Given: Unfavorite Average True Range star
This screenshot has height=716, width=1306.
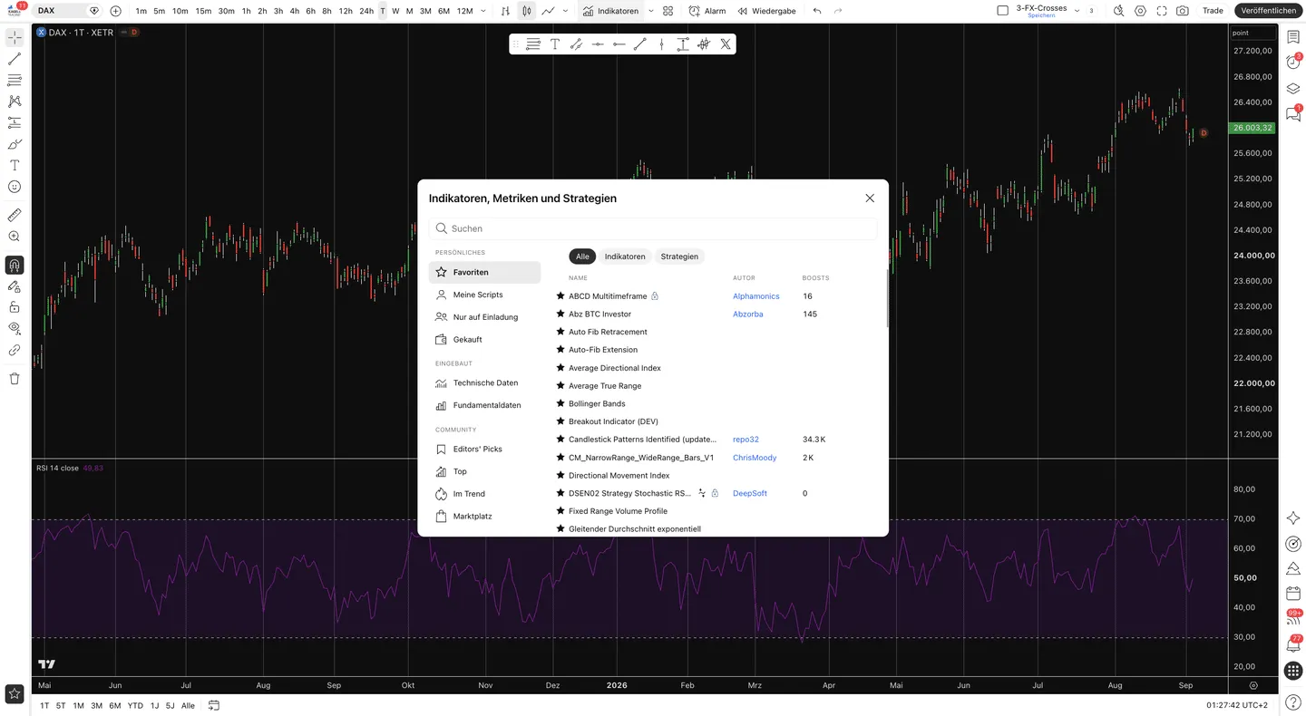Looking at the screenshot, I should point(560,385).
